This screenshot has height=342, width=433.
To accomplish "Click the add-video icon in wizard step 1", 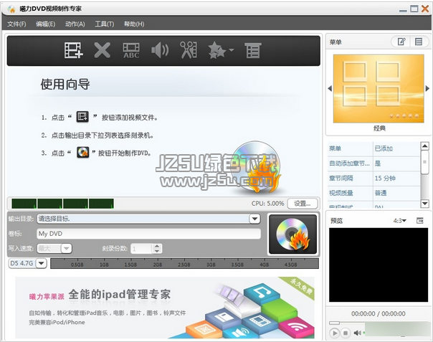I will [x=82, y=117].
